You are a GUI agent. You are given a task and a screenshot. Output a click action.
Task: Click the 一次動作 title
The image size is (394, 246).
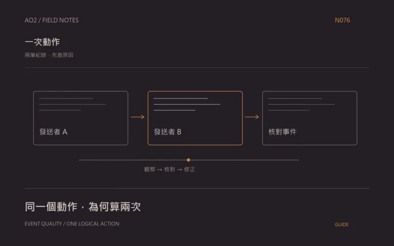42,42
